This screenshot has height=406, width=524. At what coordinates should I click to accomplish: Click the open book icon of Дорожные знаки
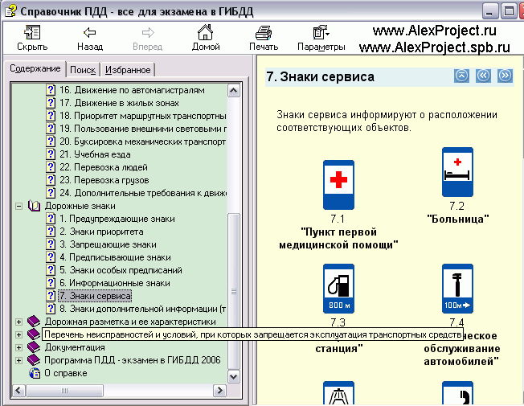[34, 206]
